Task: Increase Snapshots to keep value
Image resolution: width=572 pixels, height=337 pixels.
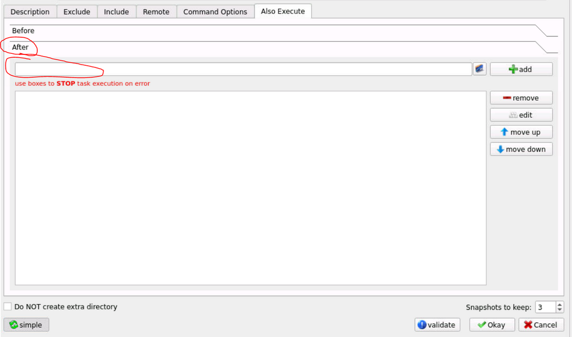Action: pyautogui.click(x=559, y=304)
